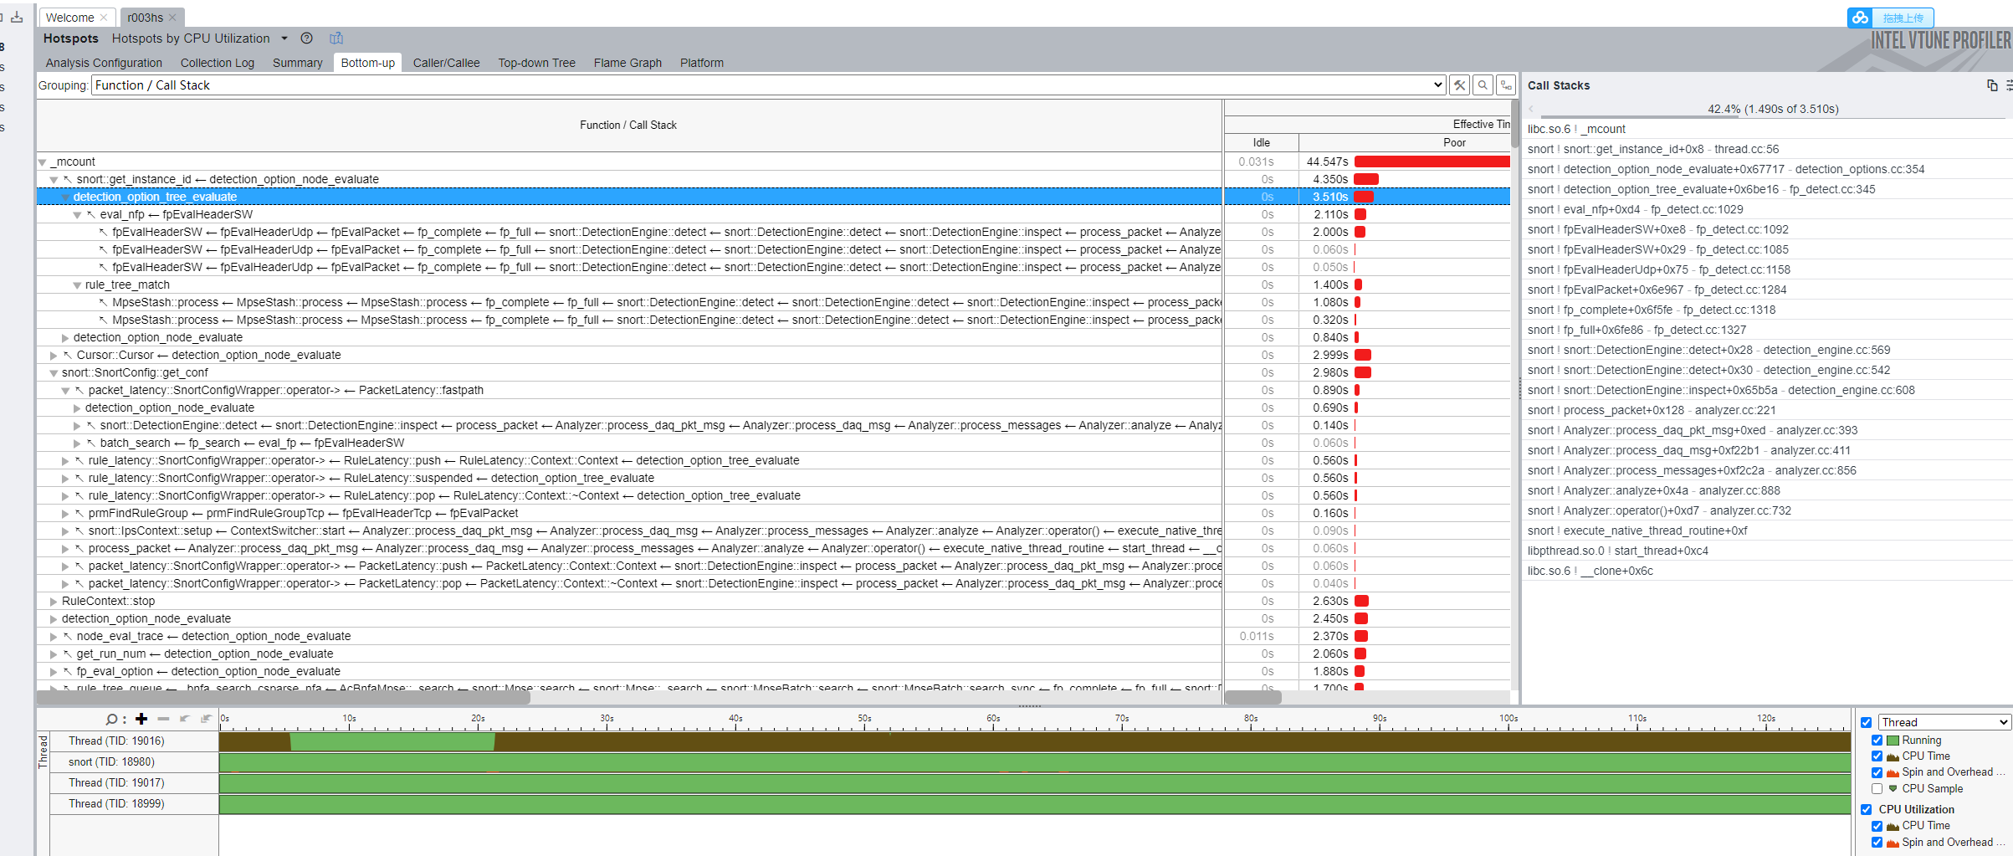The image size is (2013, 856).
Task: Open the Grouping dropdown
Action: [1437, 85]
